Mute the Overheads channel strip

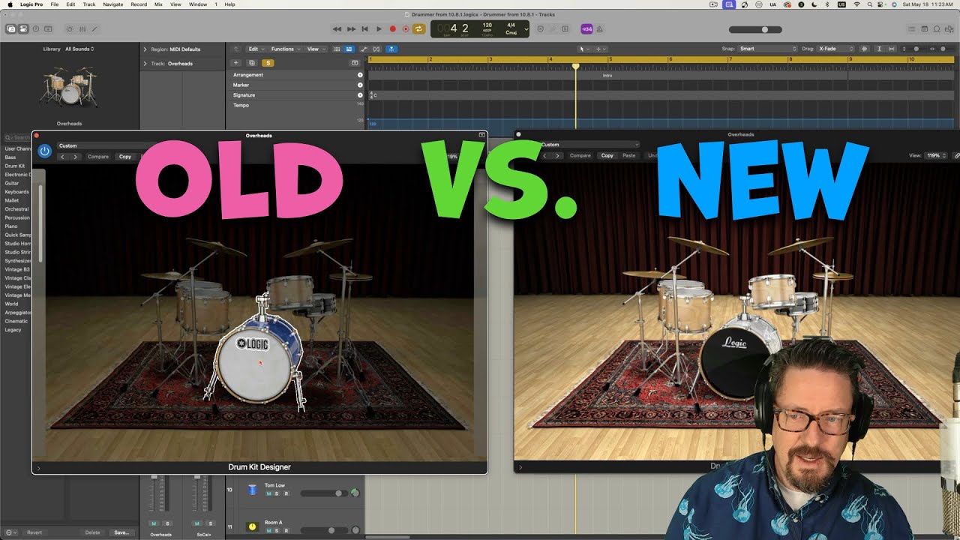(x=154, y=523)
